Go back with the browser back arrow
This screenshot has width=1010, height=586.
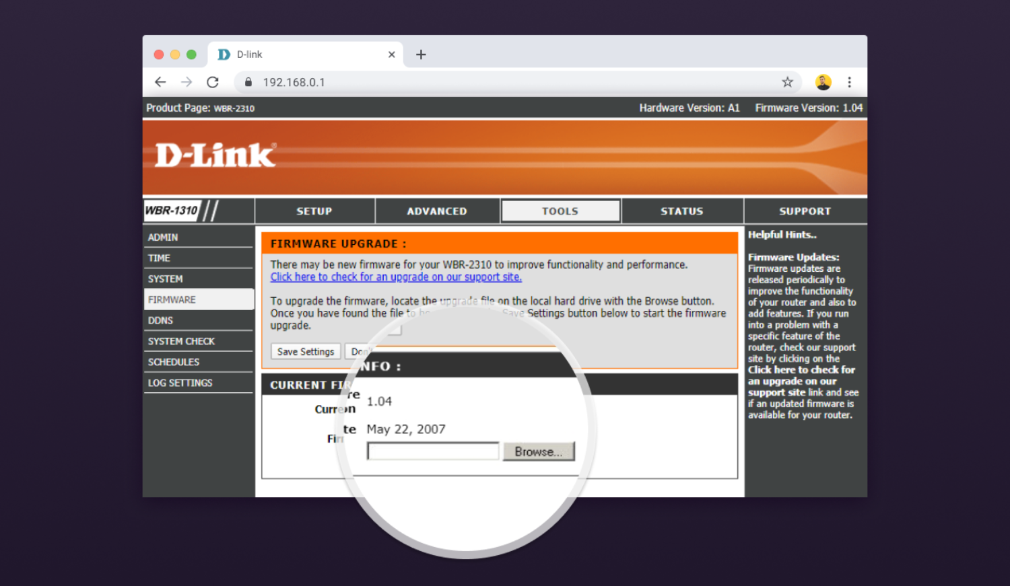[x=160, y=82]
